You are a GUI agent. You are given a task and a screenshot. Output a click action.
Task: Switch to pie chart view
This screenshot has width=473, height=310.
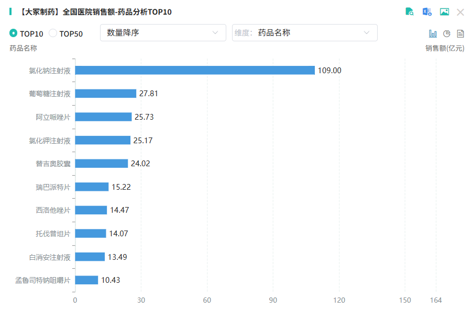coord(447,33)
